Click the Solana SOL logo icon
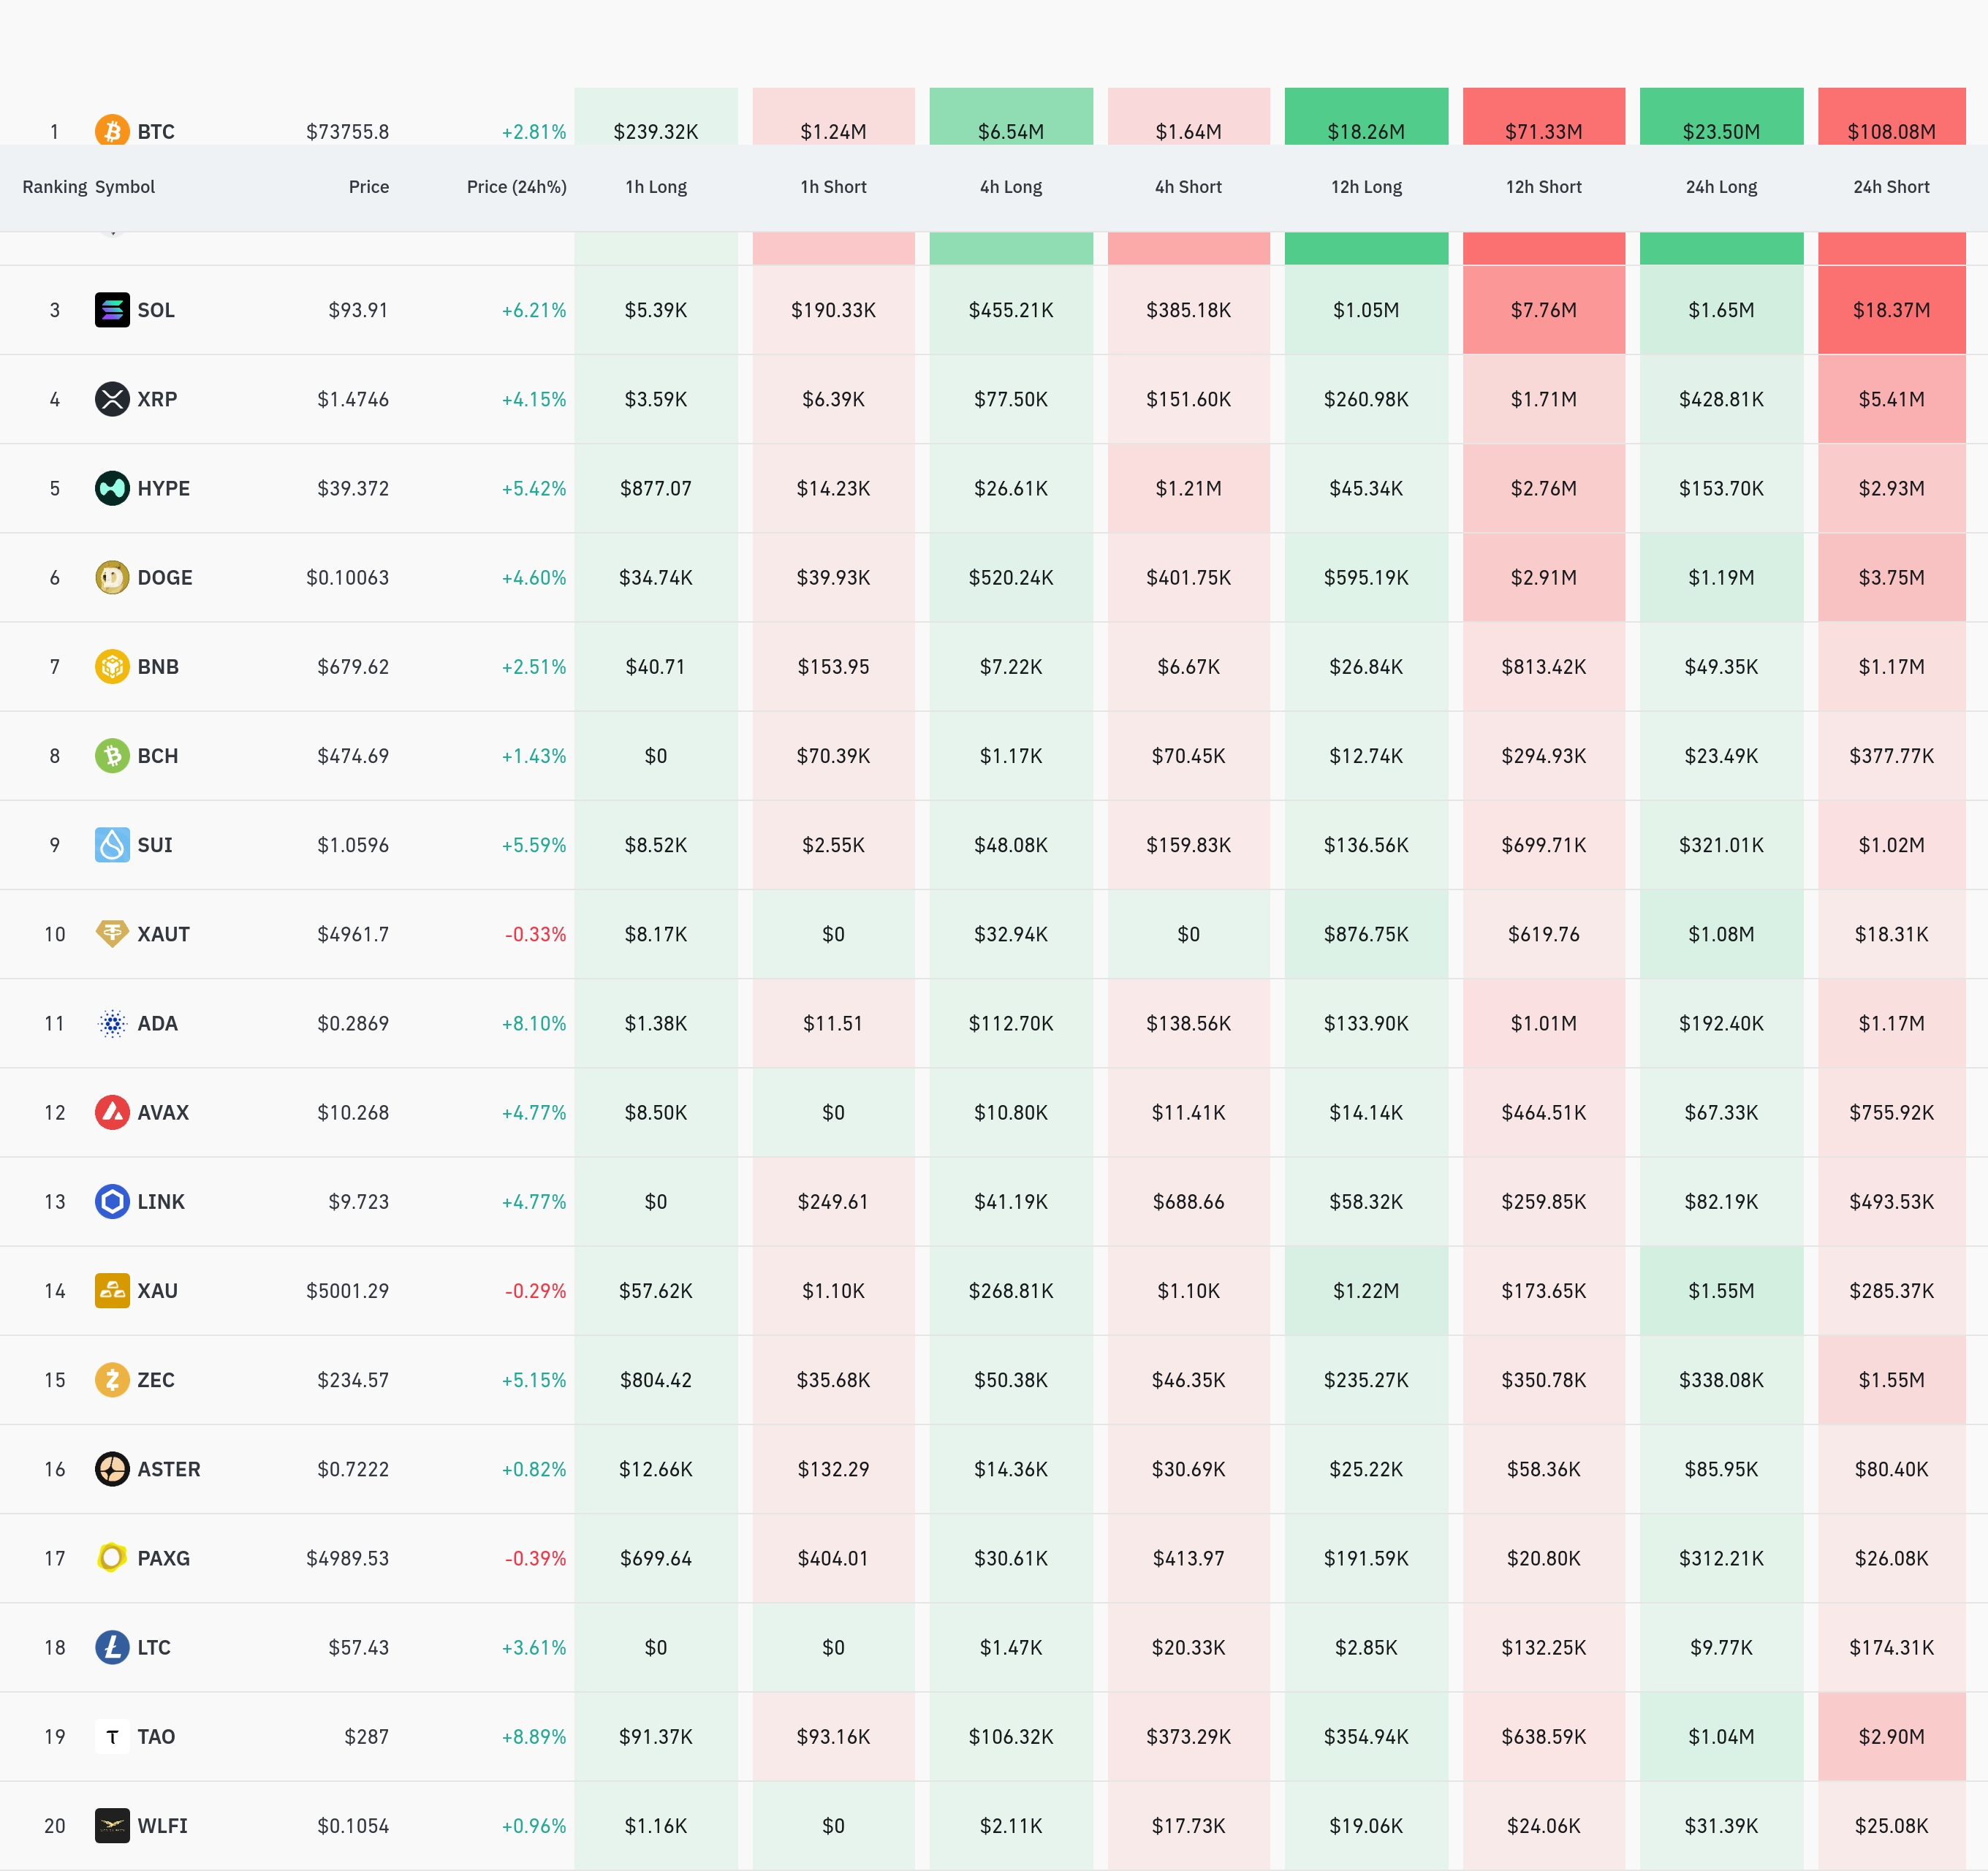 [x=112, y=310]
